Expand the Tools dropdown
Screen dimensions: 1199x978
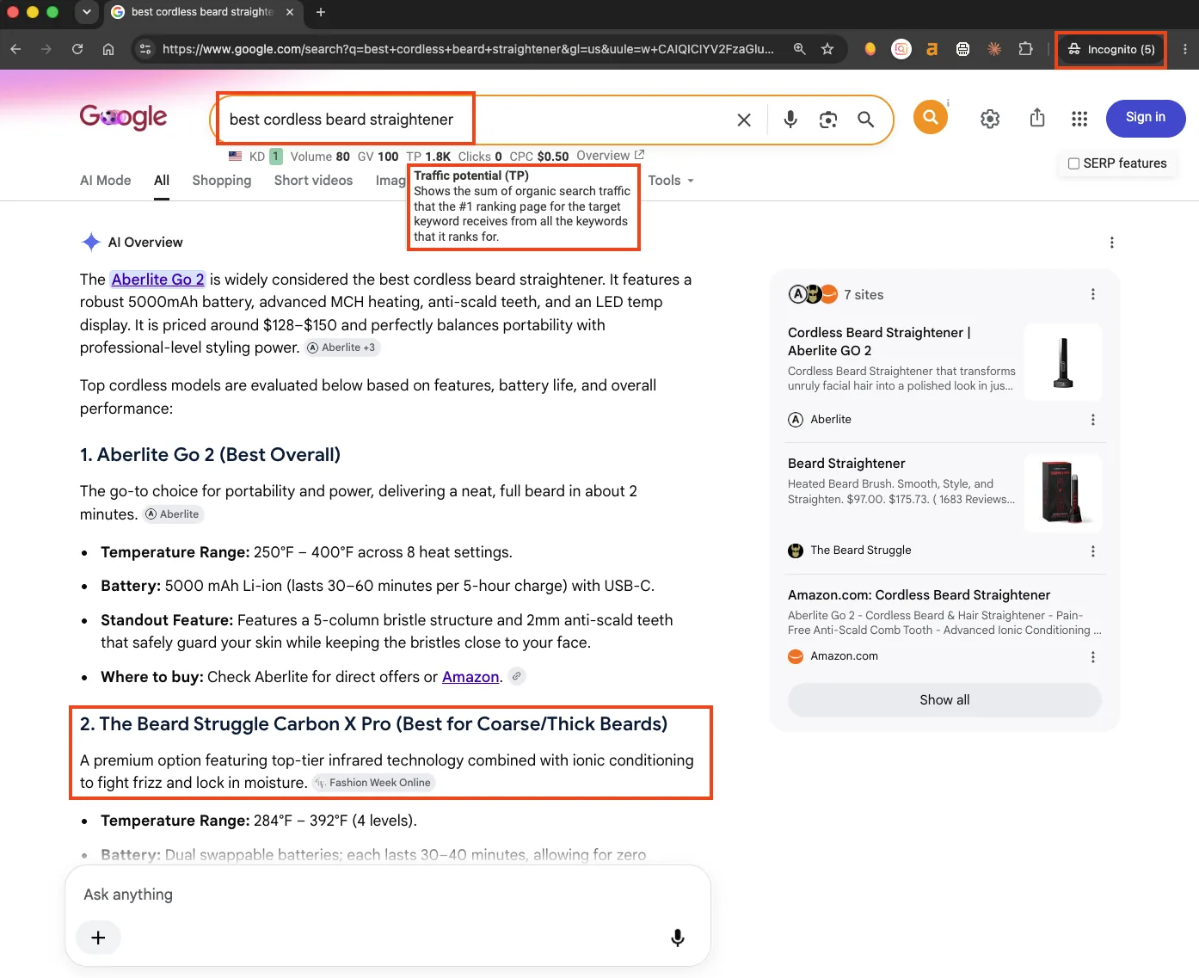tap(671, 181)
